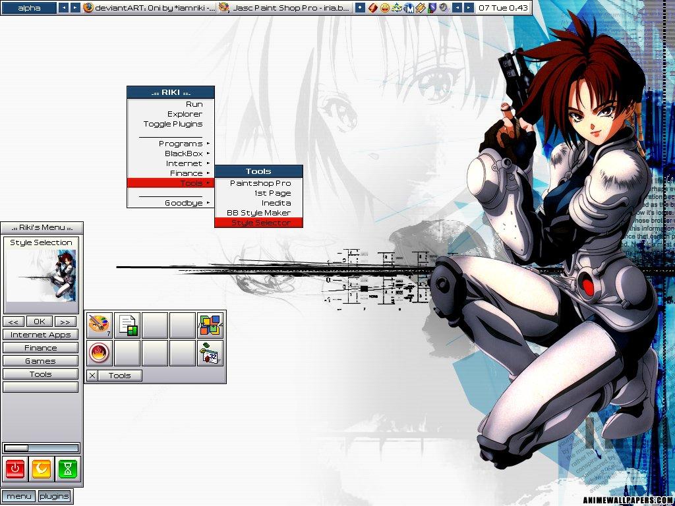Toggle the plugins button at bottom left
Screen dimensions: 675x506
[x=54, y=496]
